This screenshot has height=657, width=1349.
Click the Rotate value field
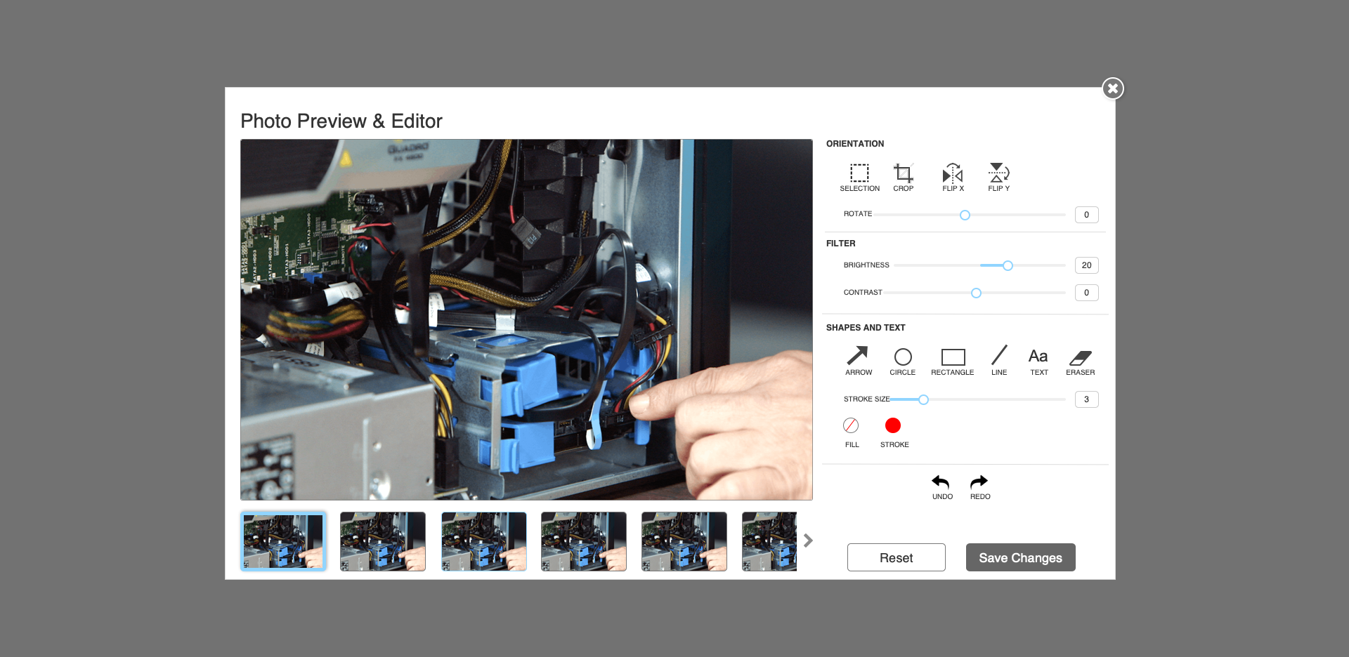tap(1086, 215)
